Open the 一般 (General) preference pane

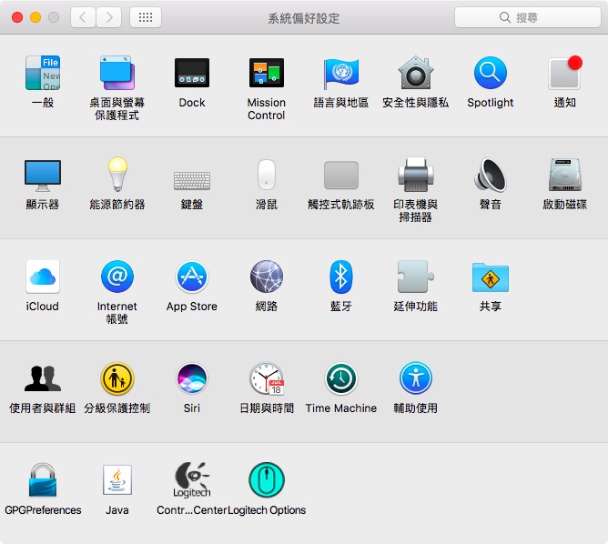pos(43,73)
